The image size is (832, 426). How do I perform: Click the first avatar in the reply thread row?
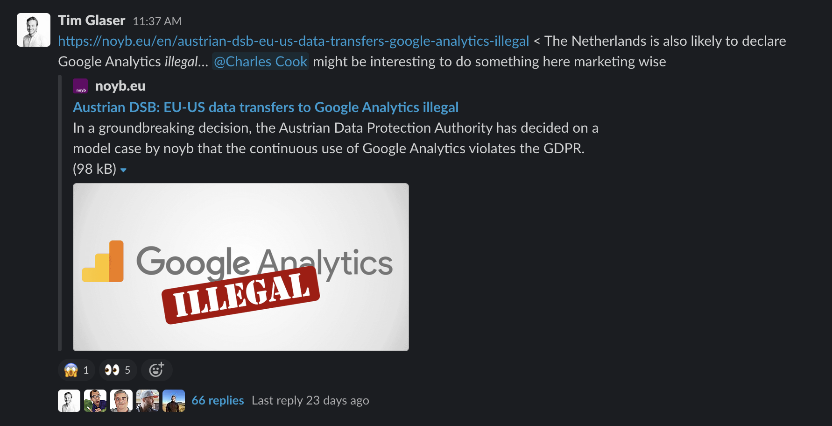point(69,400)
